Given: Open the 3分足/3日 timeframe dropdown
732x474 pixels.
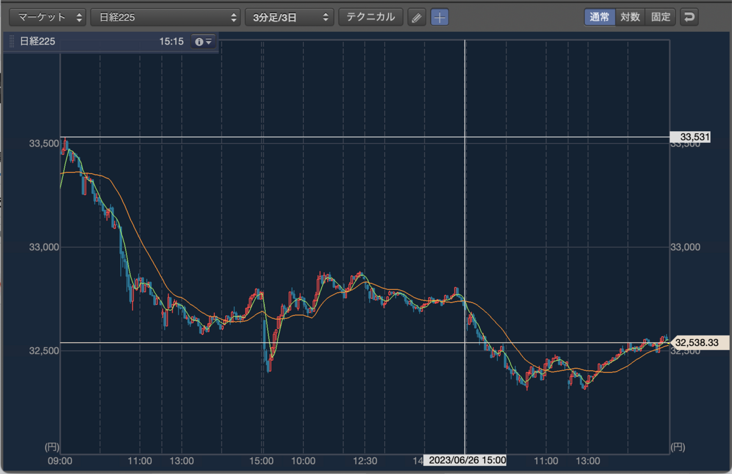Looking at the screenshot, I should (x=289, y=17).
